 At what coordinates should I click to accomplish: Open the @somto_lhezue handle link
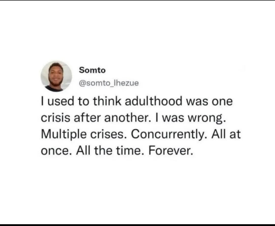(109, 83)
